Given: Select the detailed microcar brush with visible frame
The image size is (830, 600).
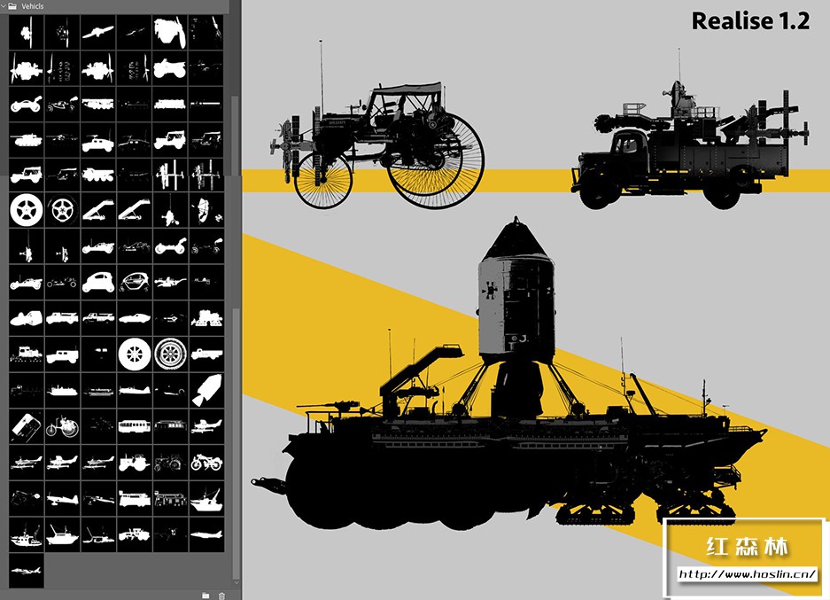Looking at the screenshot, I should tap(134, 282).
